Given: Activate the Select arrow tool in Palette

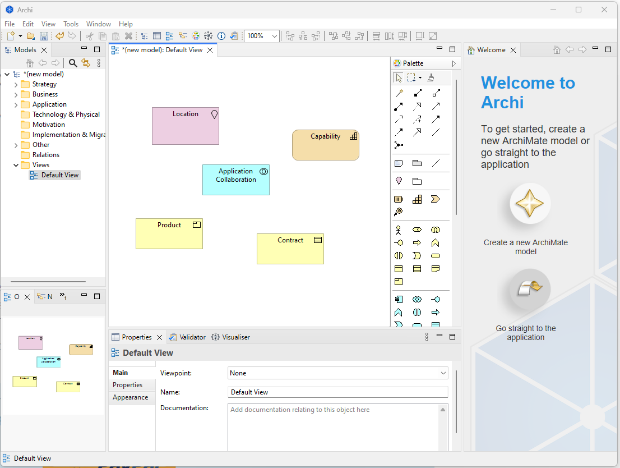Looking at the screenshot, I should (x=399, y=77).
